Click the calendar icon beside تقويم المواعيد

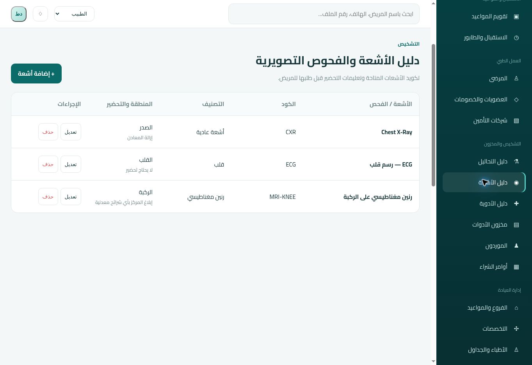click(516, 16)
